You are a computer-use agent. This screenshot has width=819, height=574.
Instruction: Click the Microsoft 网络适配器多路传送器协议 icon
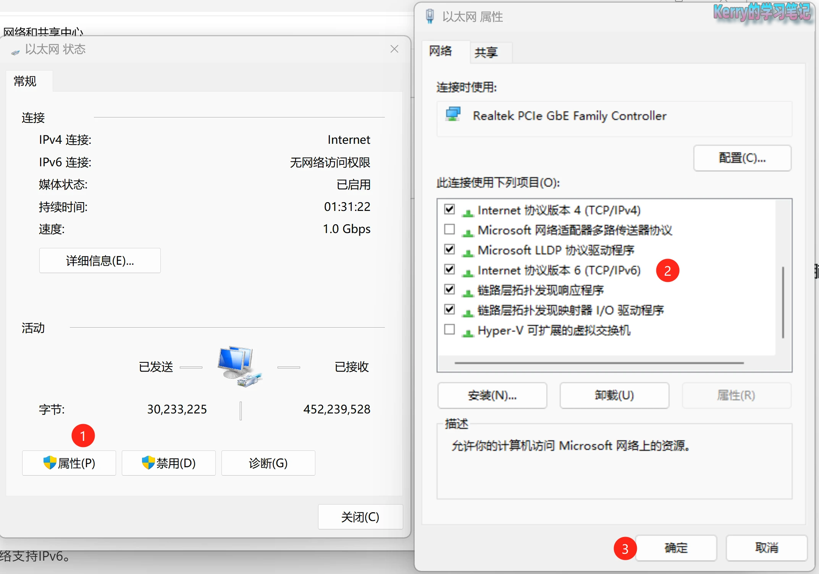pos(468,232)
